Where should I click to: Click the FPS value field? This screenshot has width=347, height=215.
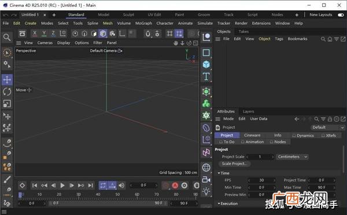coord(261,180)
